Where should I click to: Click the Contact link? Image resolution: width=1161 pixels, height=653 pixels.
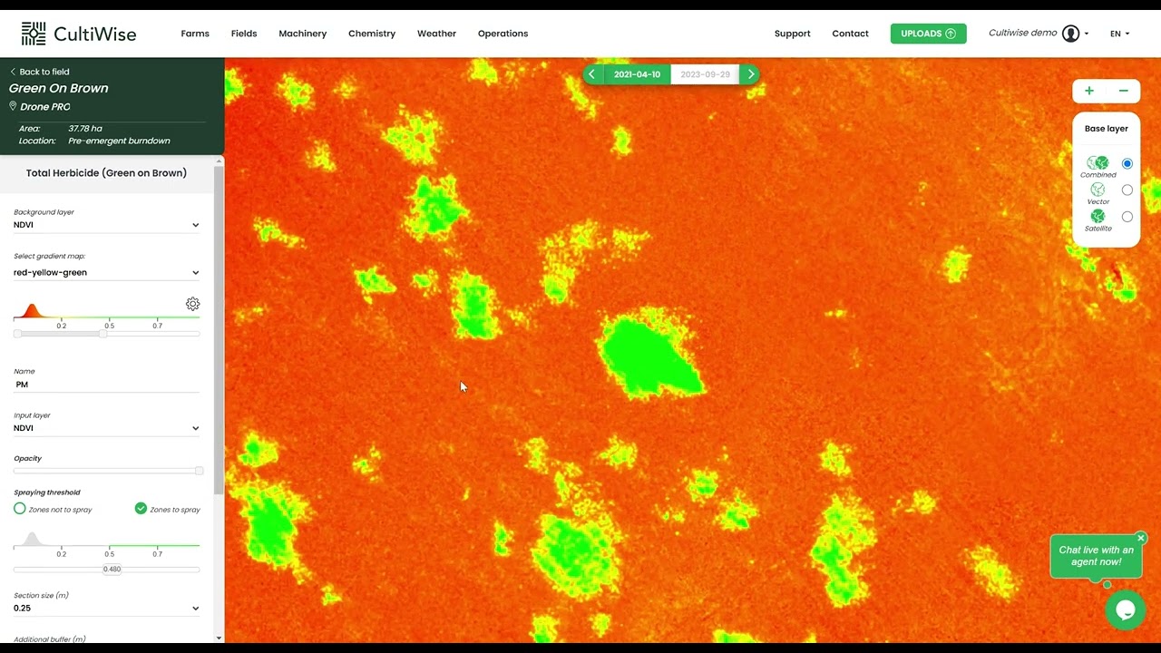(850, 34)
